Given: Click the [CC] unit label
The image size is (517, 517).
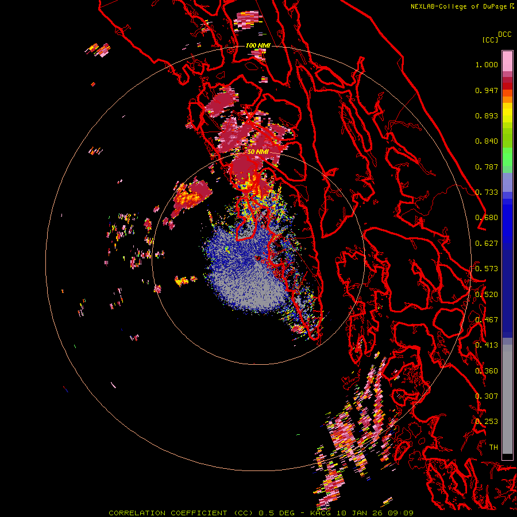Looking at the screenshot, I should tap(490, 40).
